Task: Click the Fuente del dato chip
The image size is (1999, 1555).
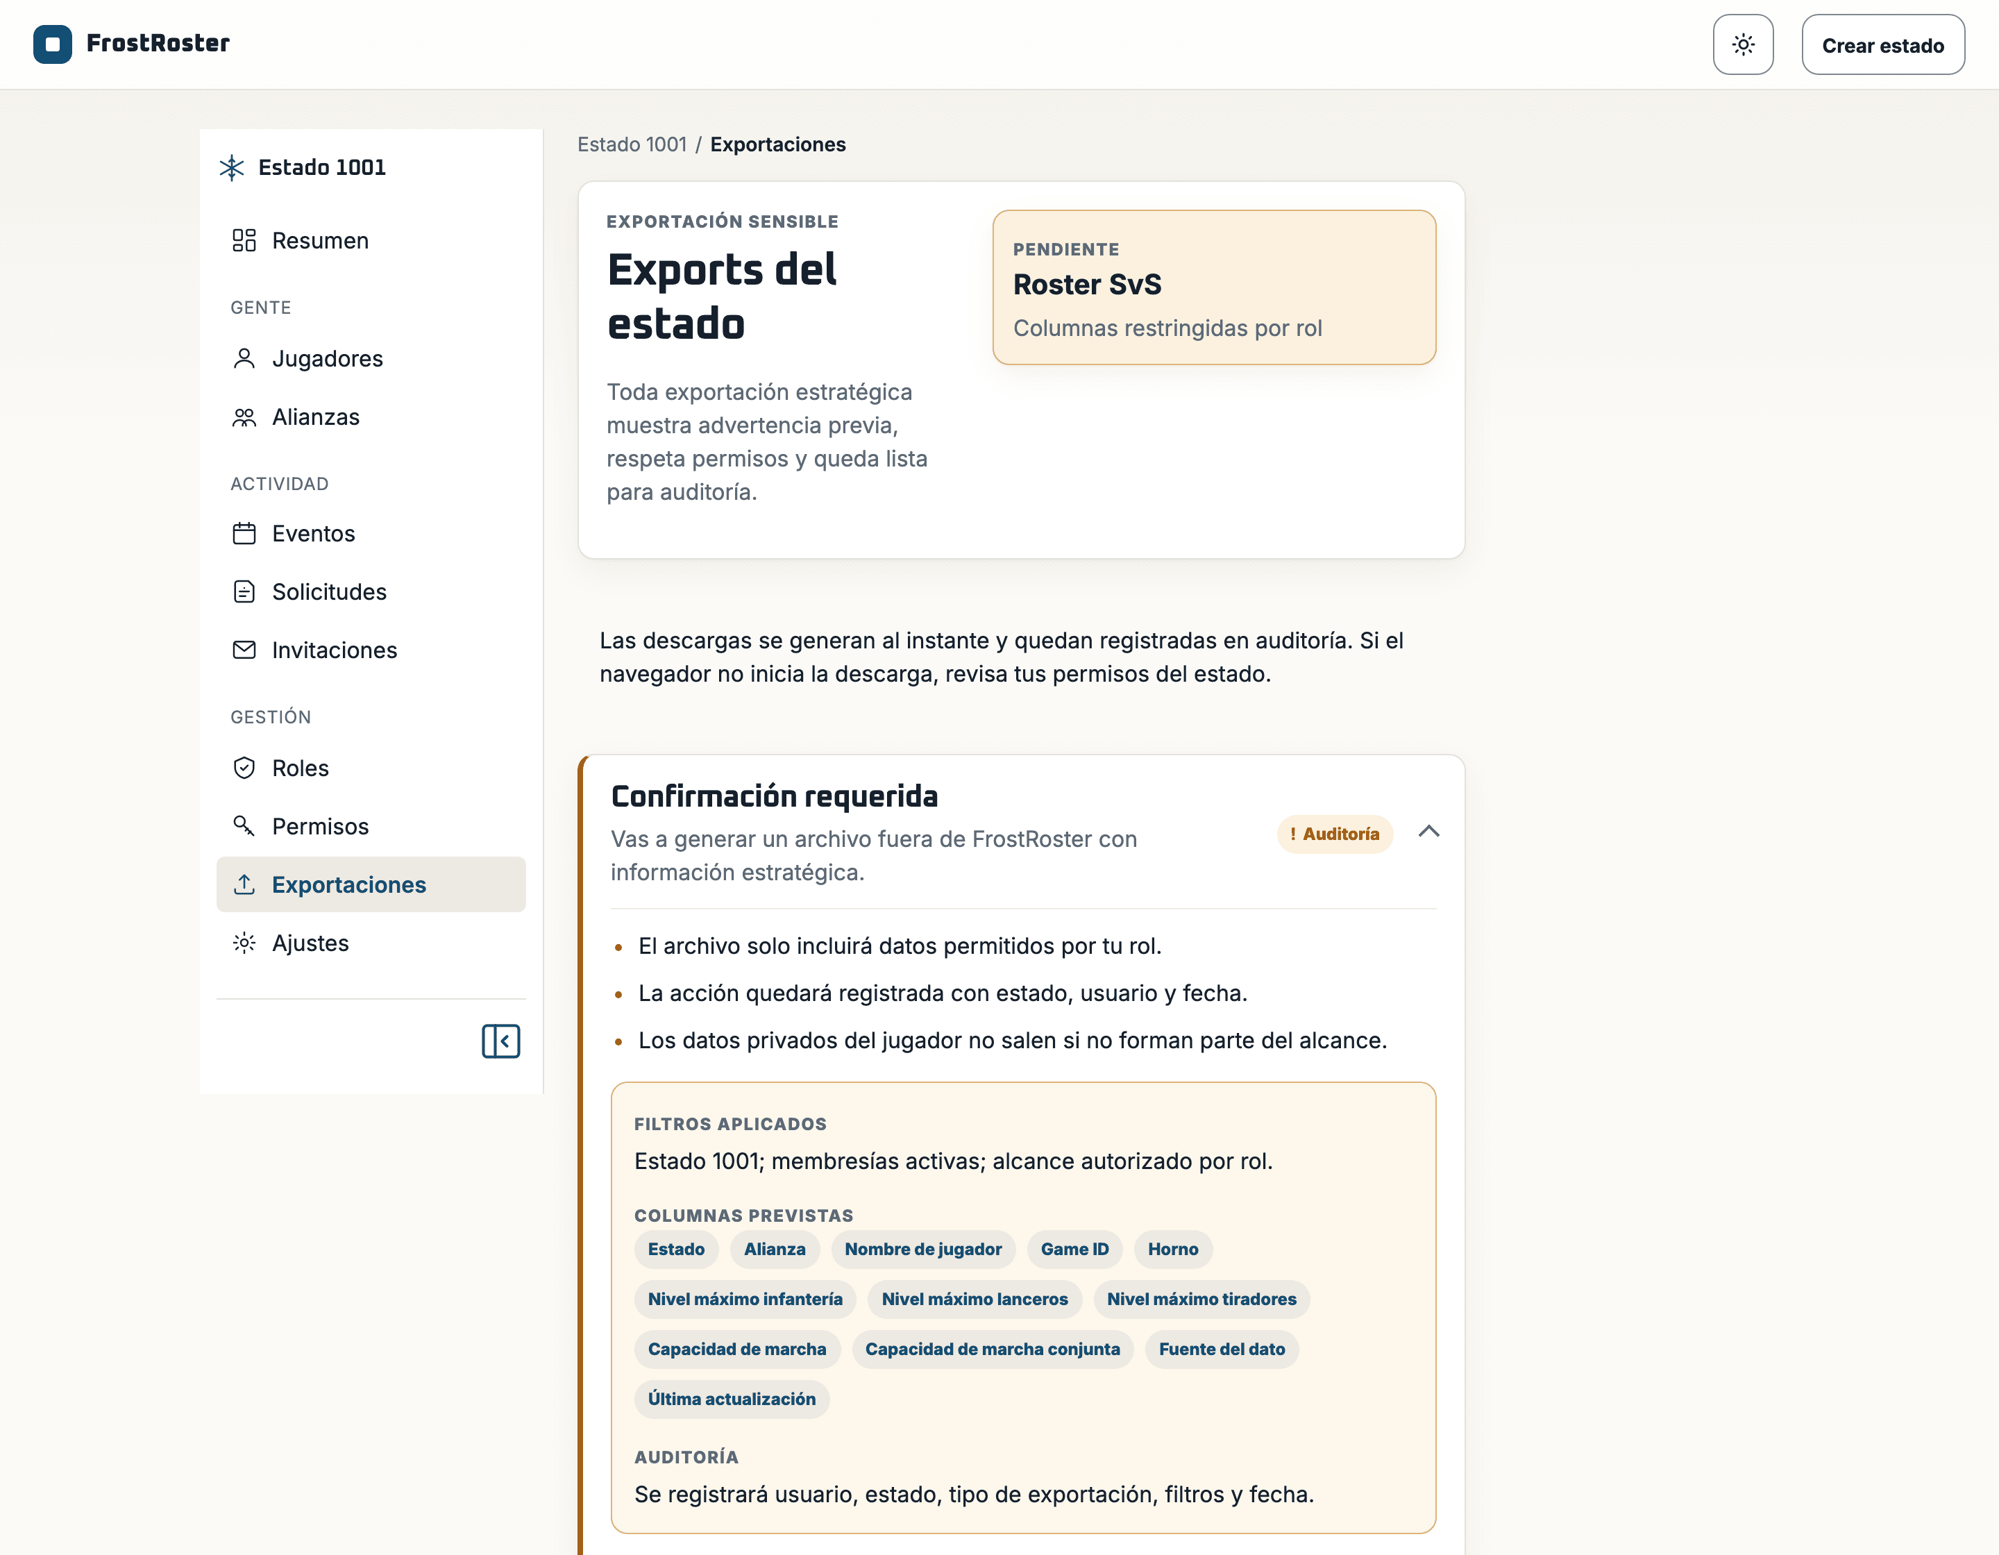Action: pyautogui.click(x=1221, y=1349)
